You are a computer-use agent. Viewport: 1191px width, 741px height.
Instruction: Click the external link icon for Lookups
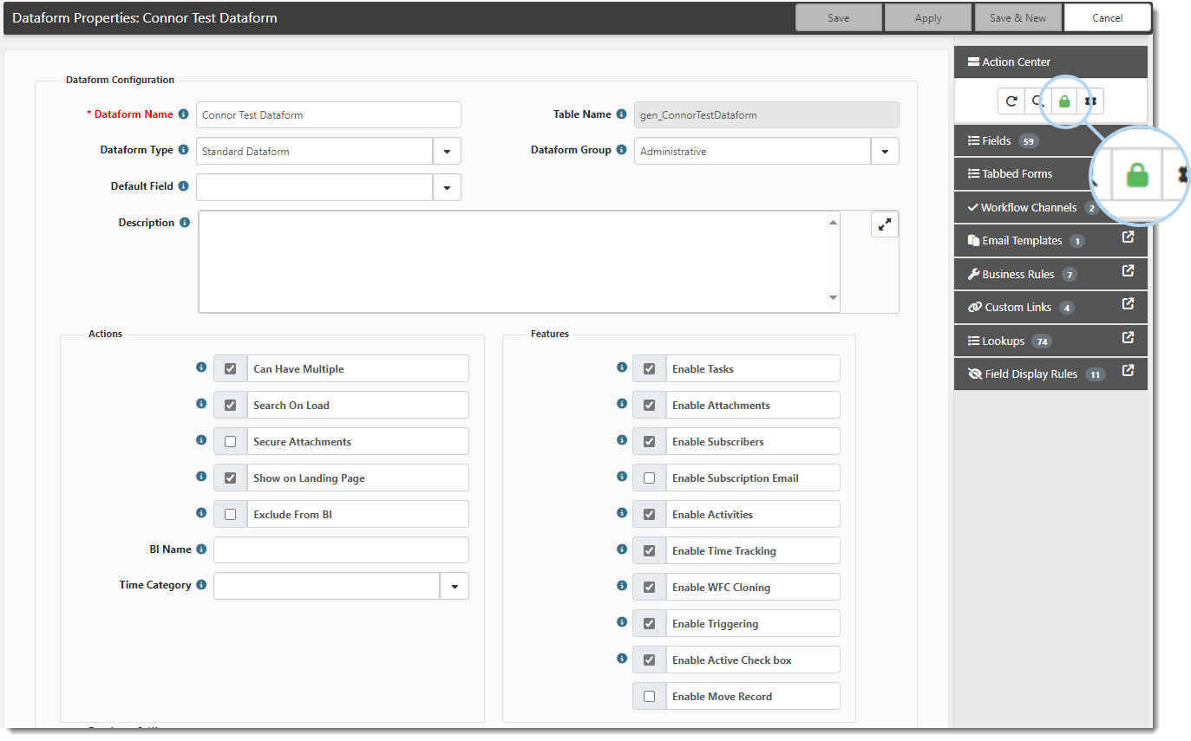coord(1128,338)
